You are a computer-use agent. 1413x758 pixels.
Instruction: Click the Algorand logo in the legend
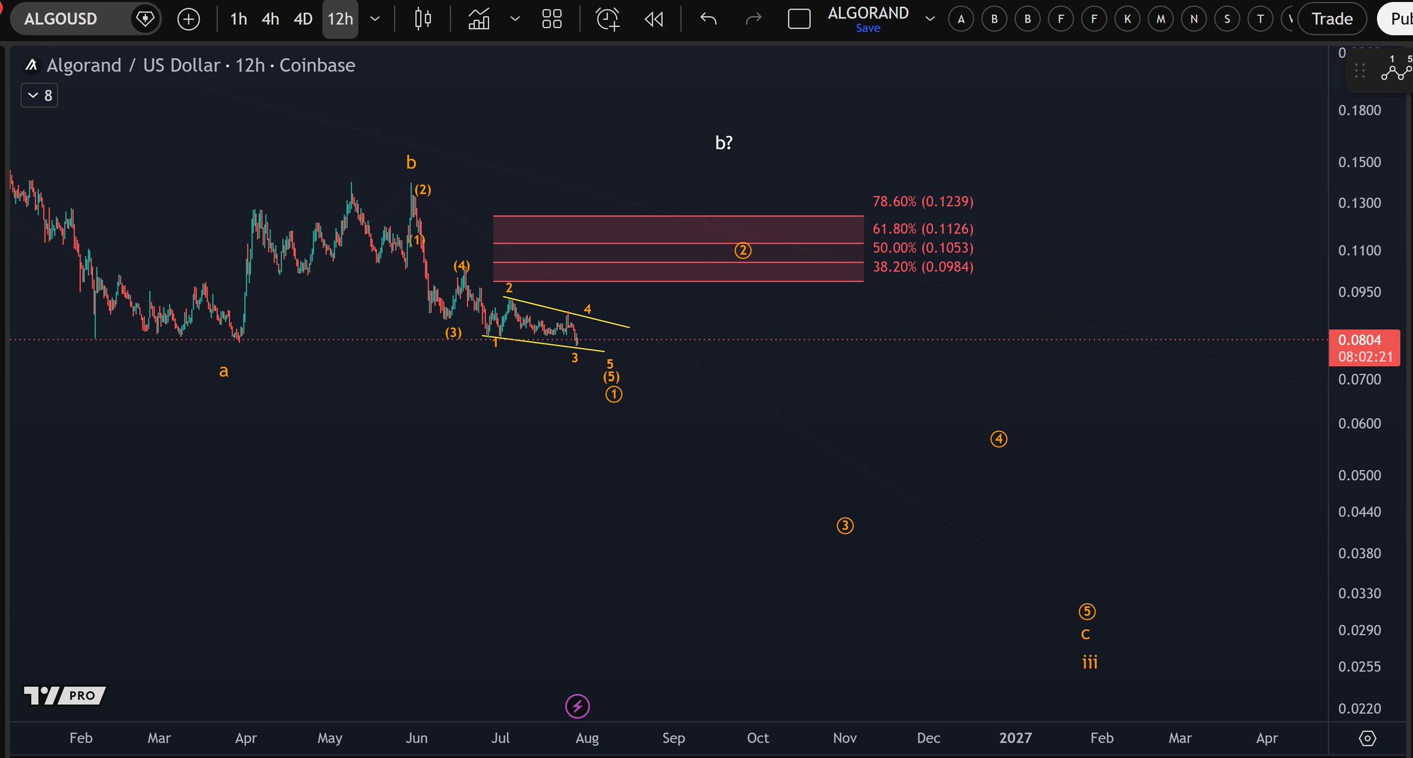(x=31, y=66)
